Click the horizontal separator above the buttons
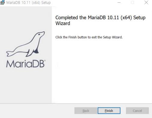 click(x=76, y=103)
